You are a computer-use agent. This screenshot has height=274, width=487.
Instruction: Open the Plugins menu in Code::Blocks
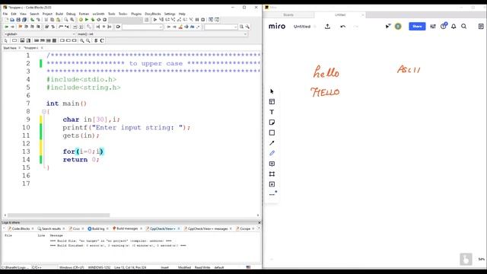136,14
